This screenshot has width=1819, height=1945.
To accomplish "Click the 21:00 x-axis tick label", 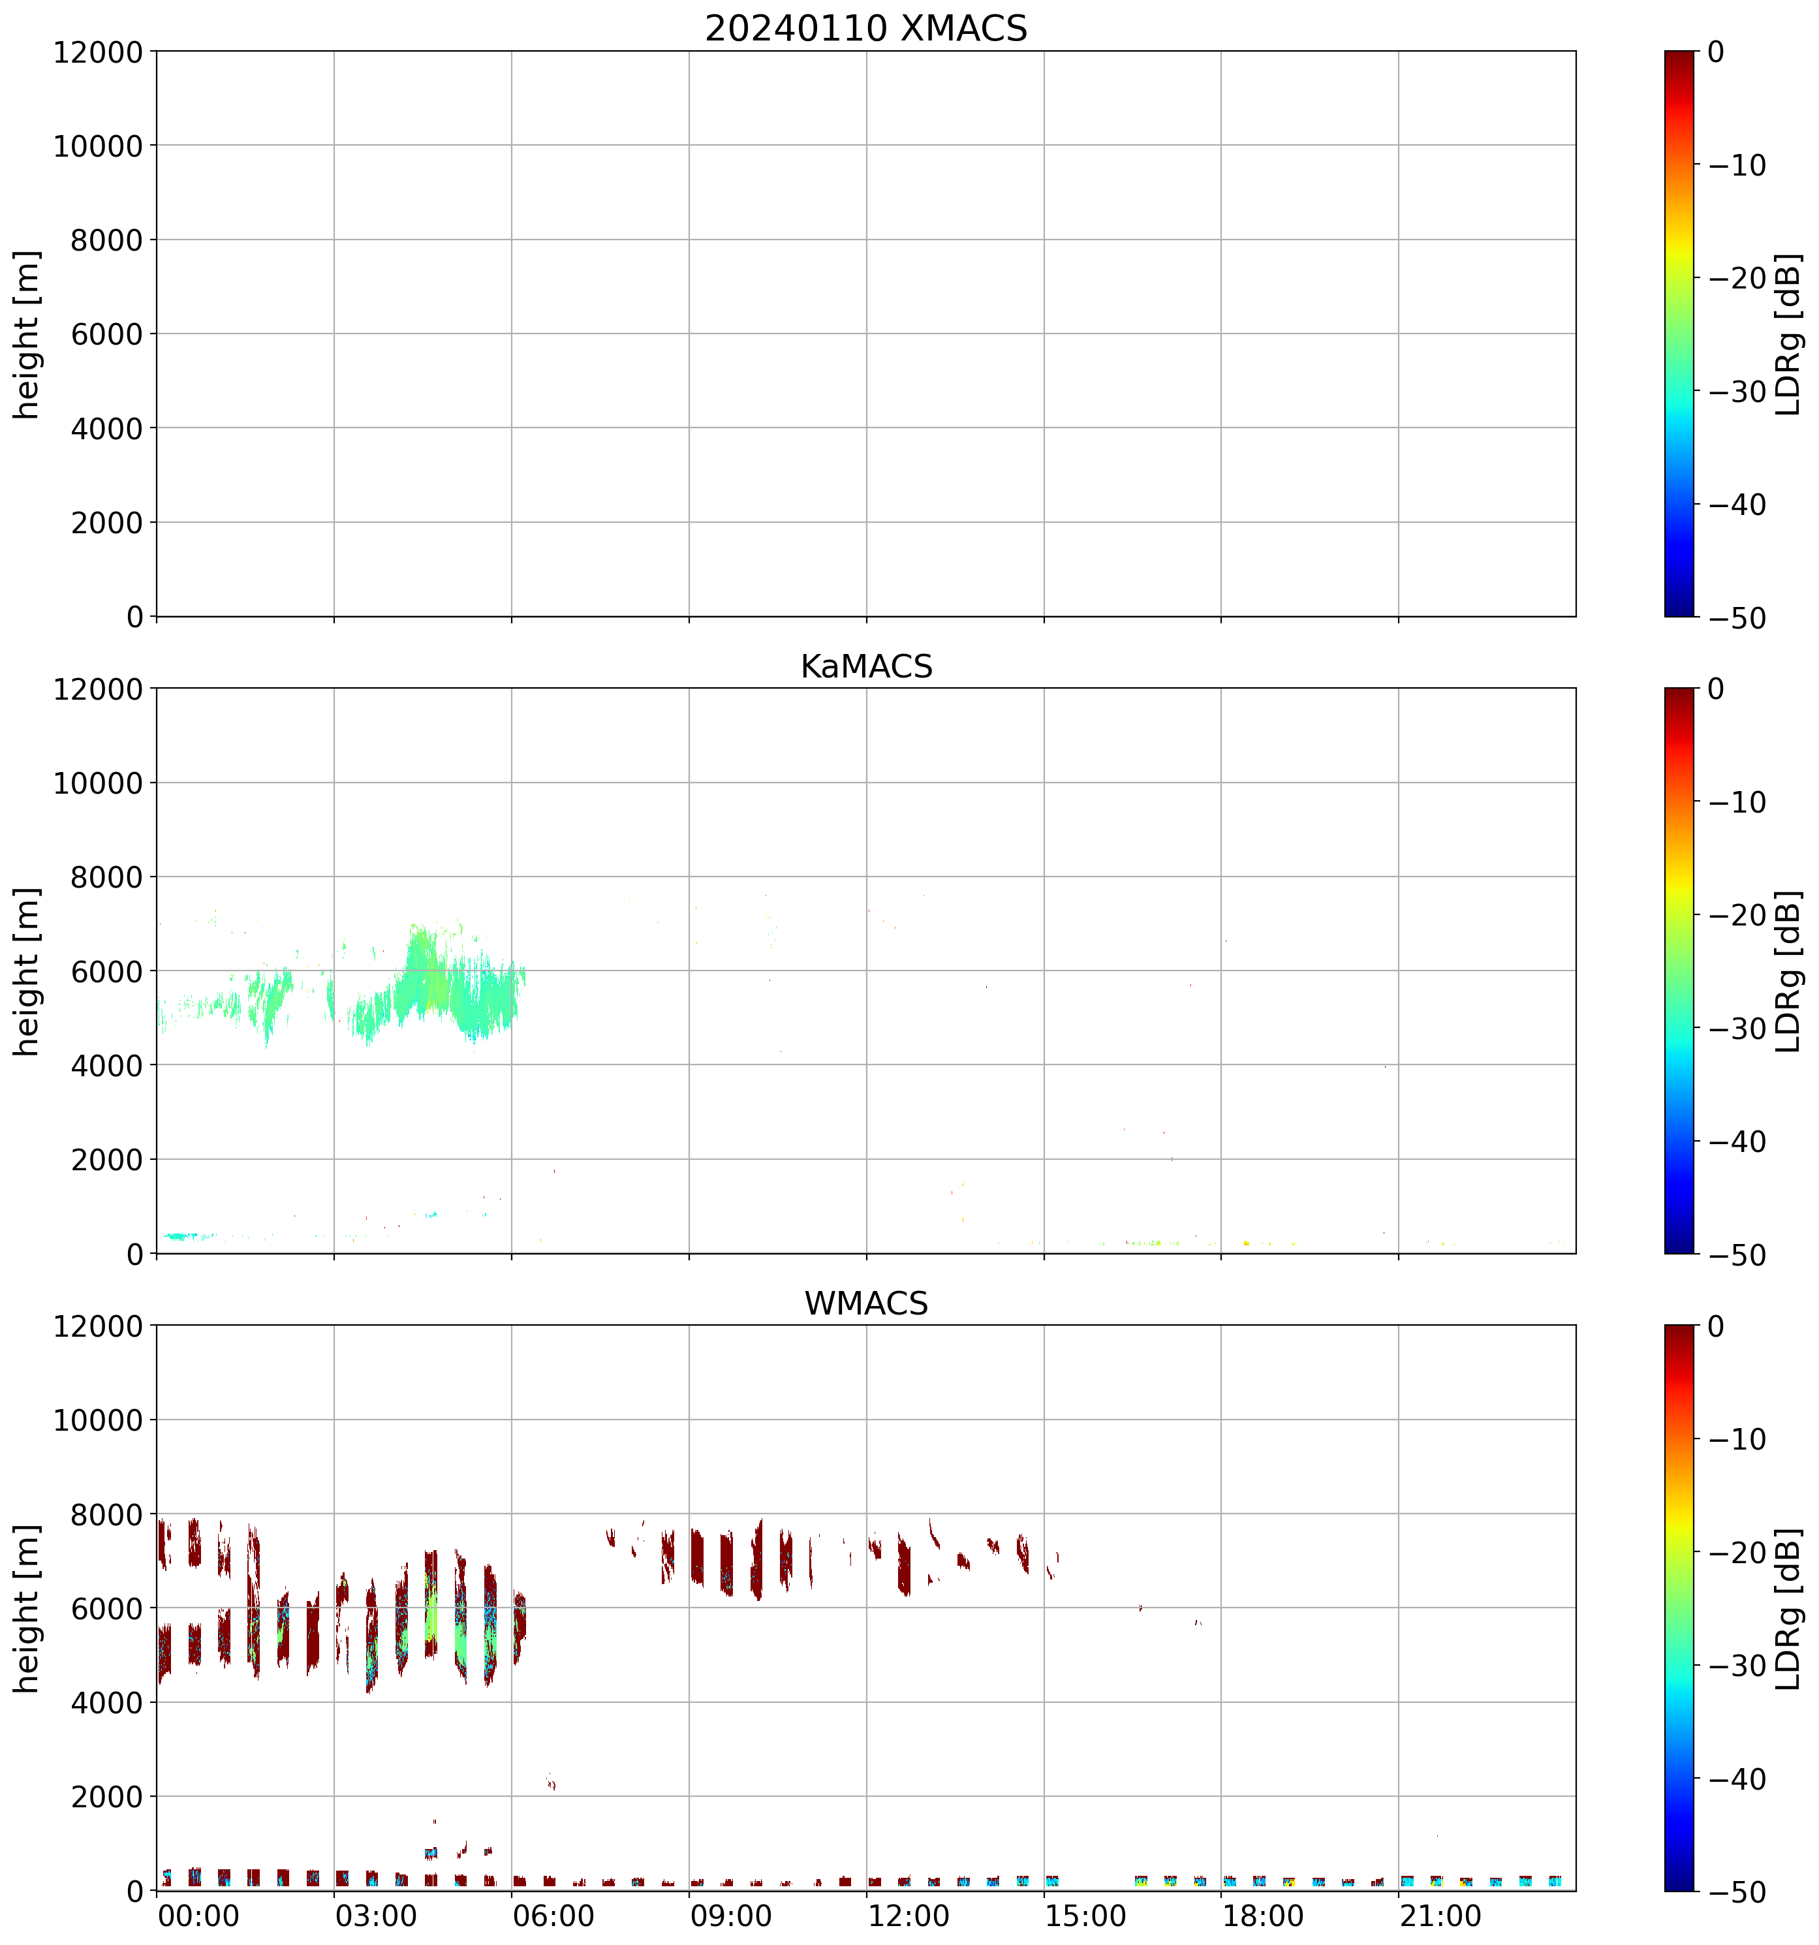I will tap(1439, 1916).
